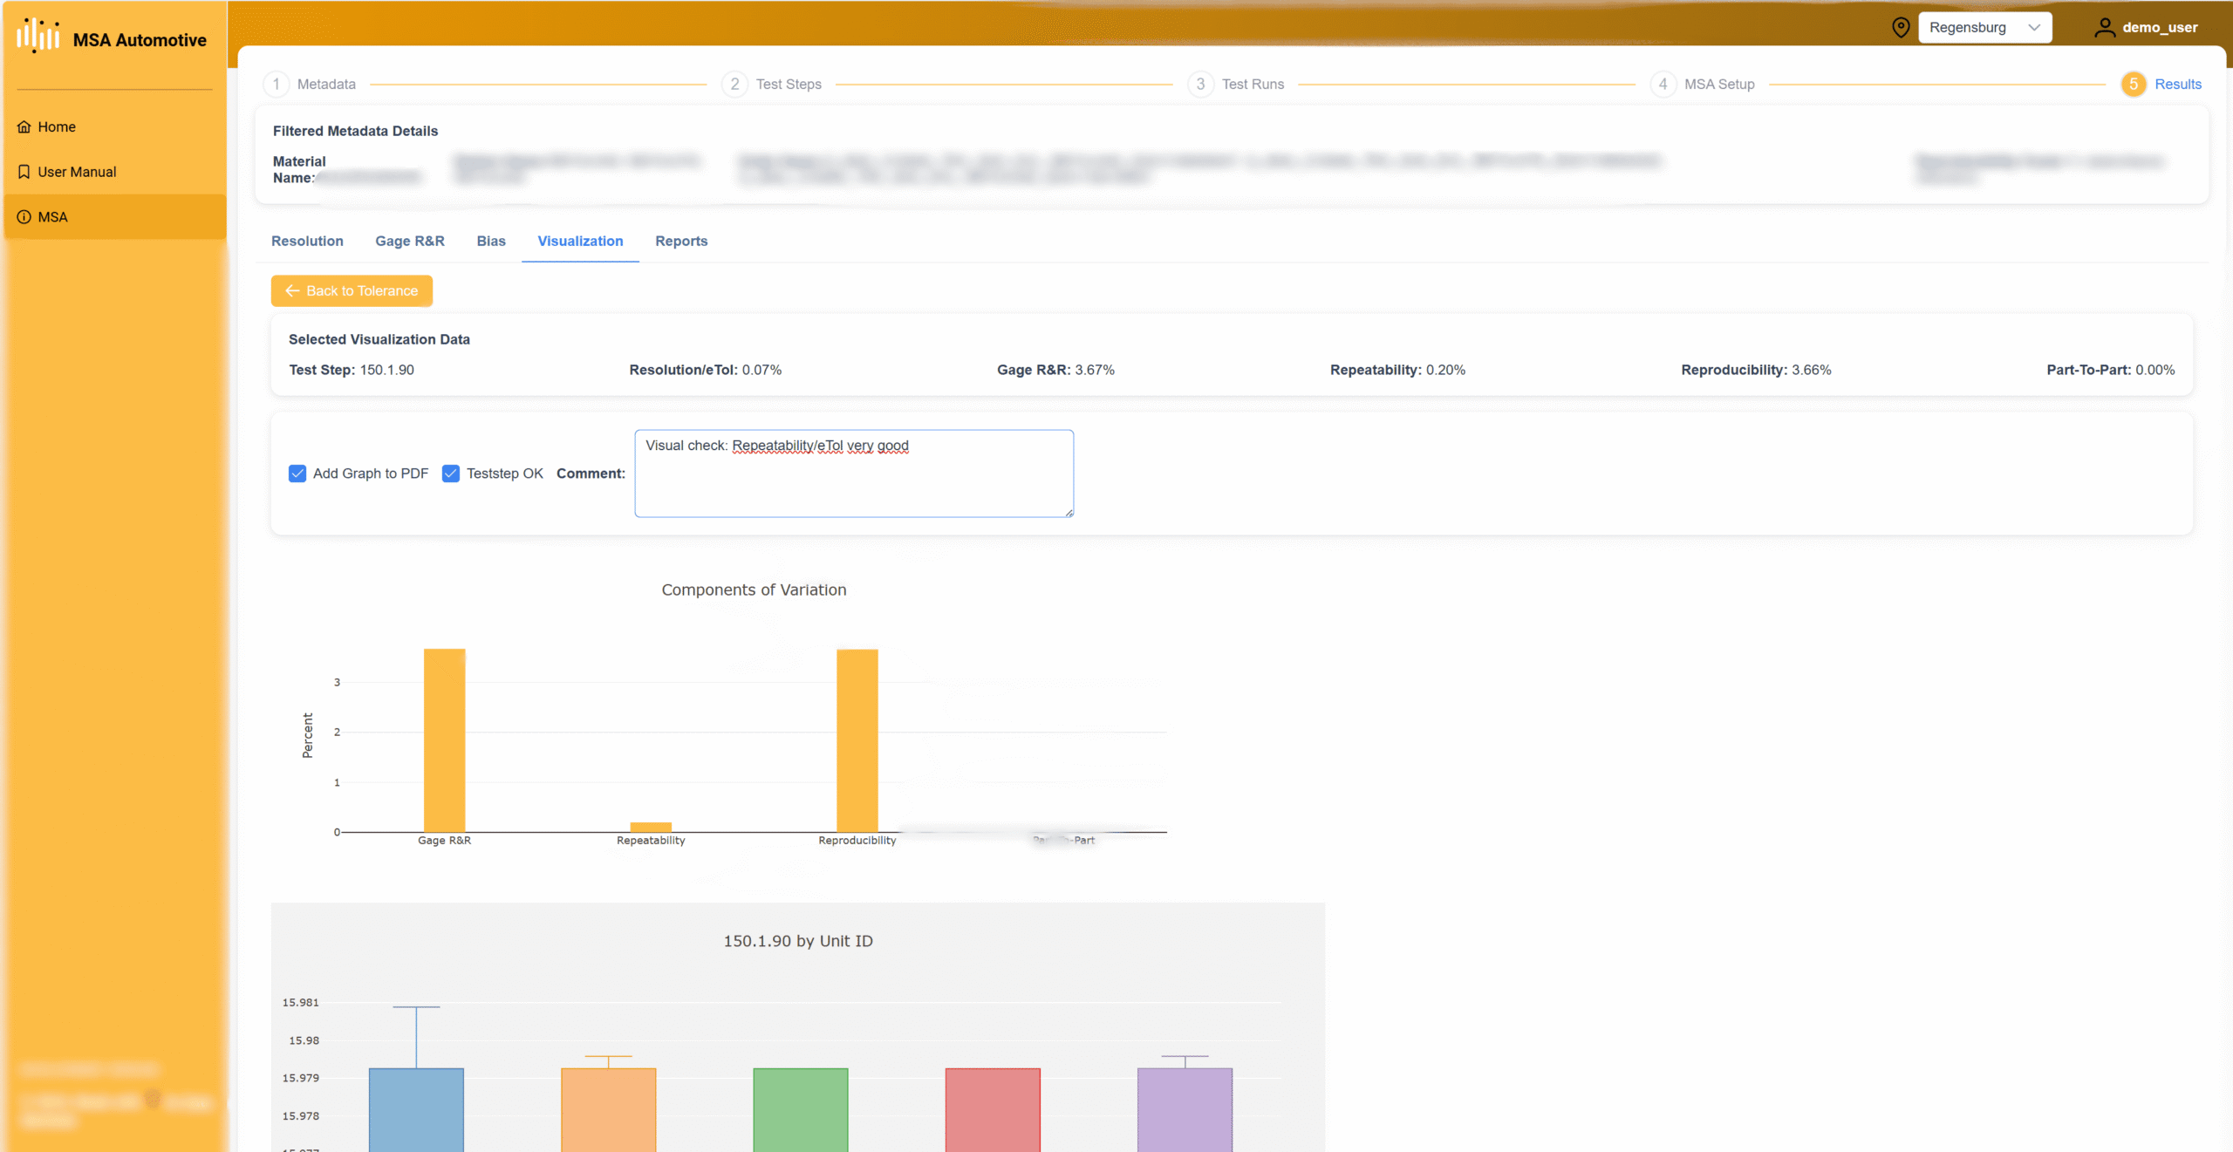Open the Reports tab
Viewport: 2233px width, 1152px height.
(681, 241)
